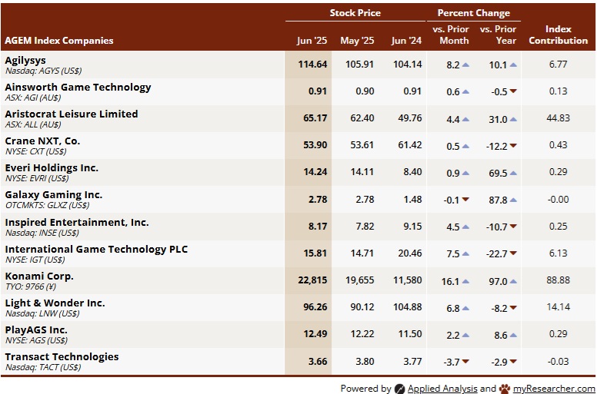Select the Galaxy Gaming Inc. name
Viewport: 597px width, 394px height.
(54, 195)
